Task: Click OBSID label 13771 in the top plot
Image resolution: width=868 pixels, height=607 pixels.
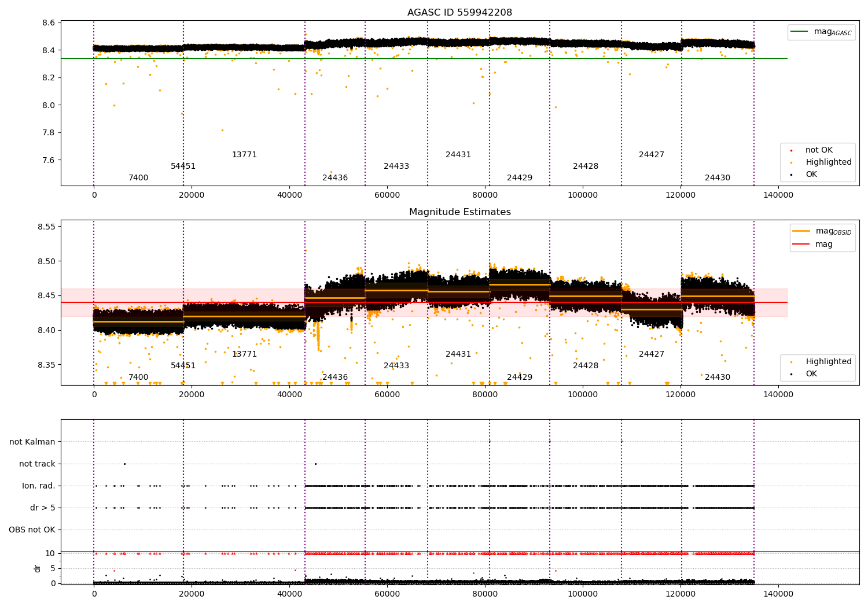Action: tap(244, 155)
